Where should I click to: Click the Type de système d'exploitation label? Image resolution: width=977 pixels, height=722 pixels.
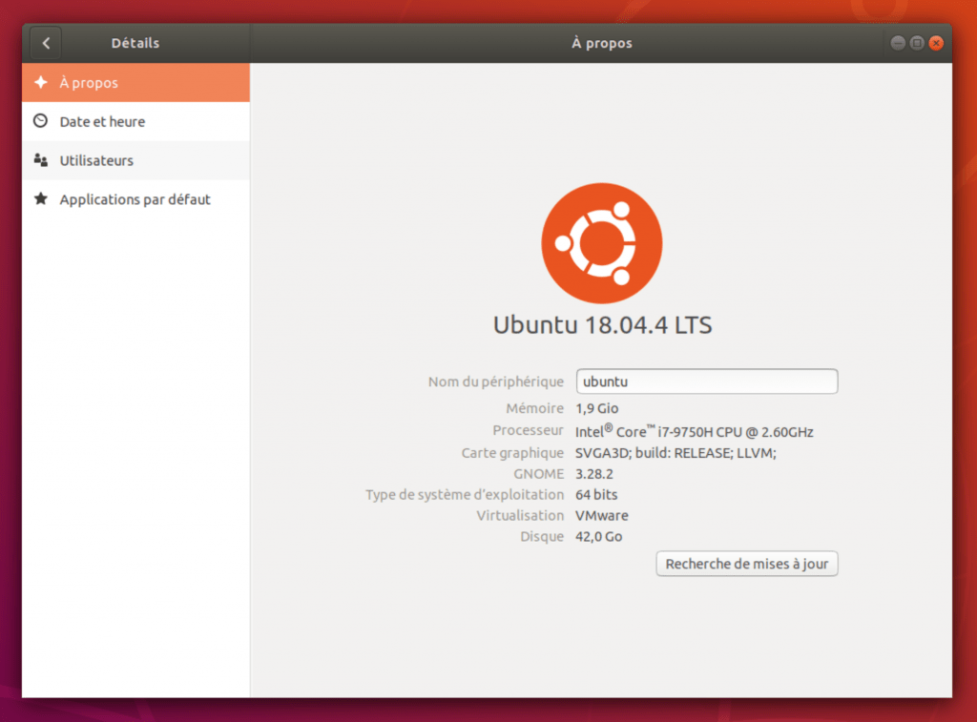pyautogui.click(x=465, y=495)
